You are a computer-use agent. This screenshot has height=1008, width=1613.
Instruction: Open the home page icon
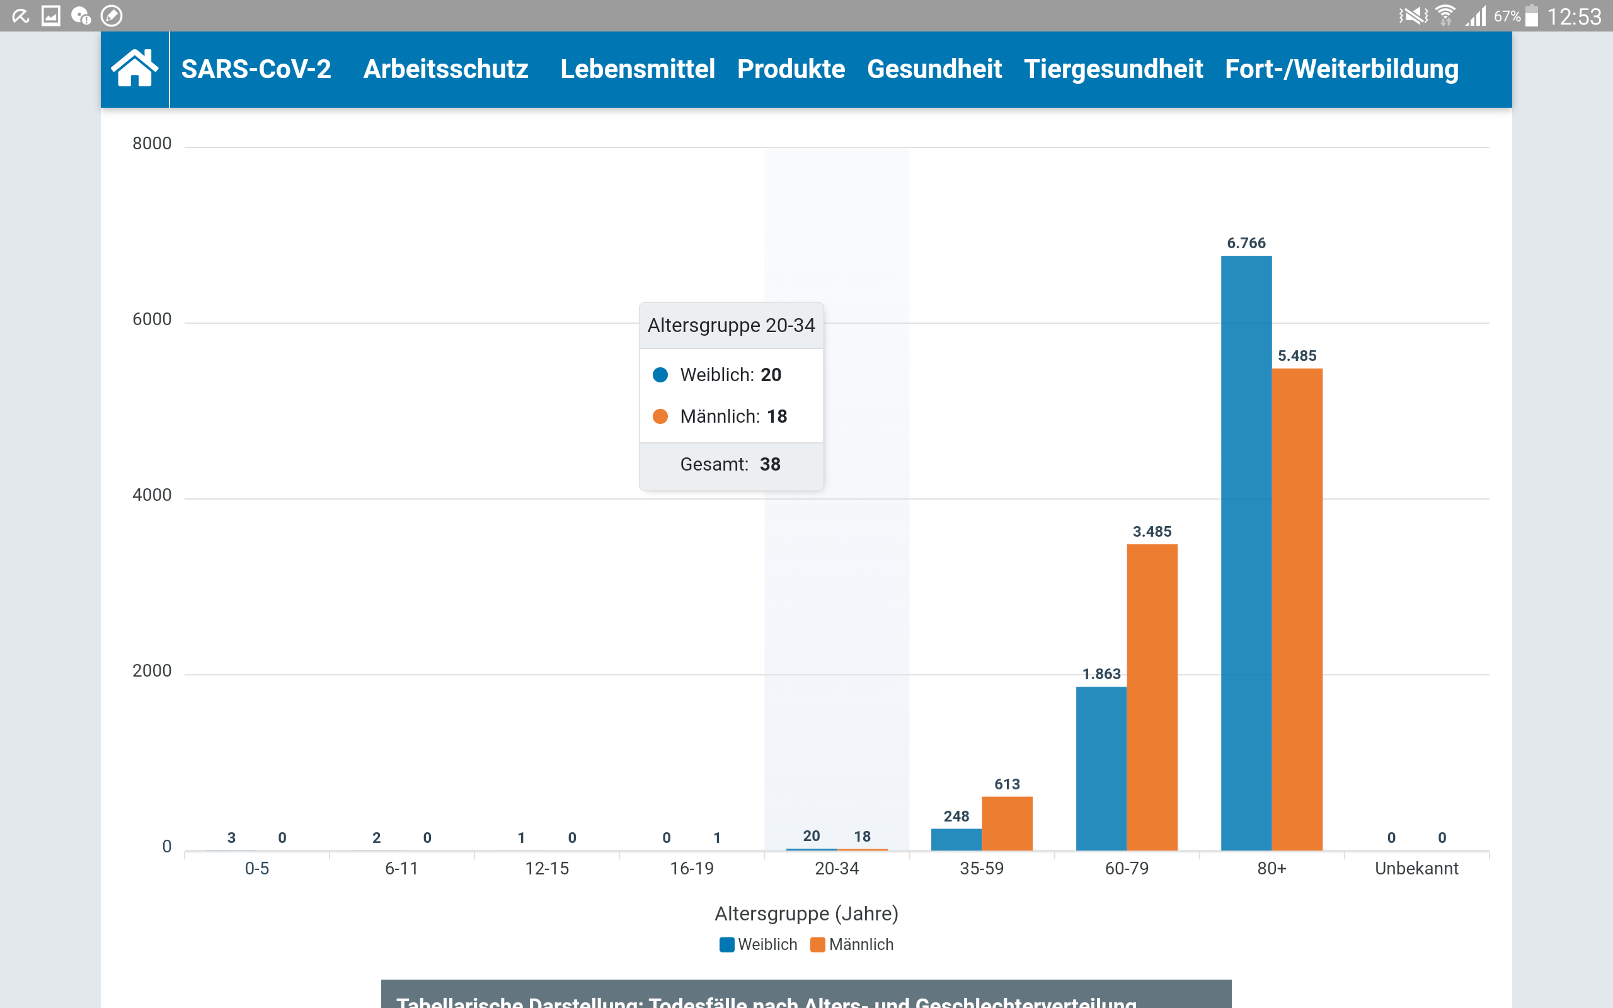point(135,68)
